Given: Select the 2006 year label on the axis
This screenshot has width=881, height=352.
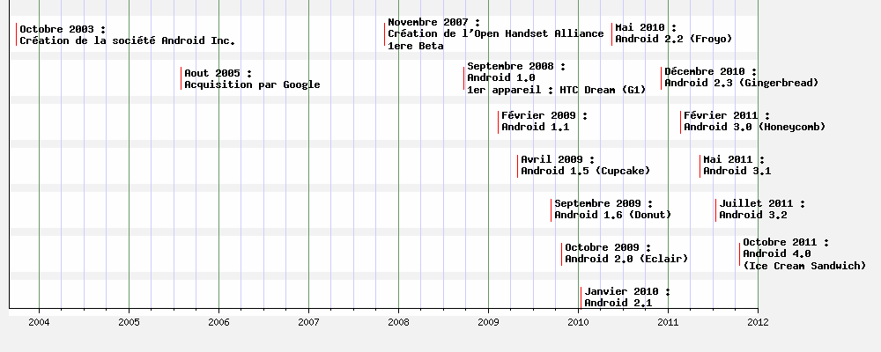Looking at the screenshot, I should (x=218, y=322).
